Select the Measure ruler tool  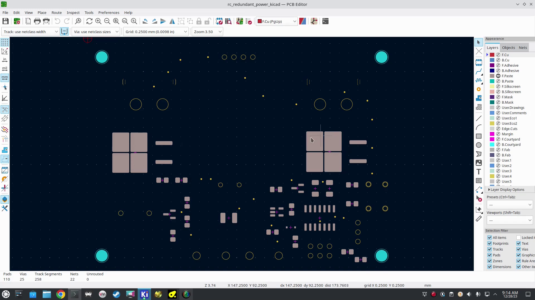coord(479,219)
